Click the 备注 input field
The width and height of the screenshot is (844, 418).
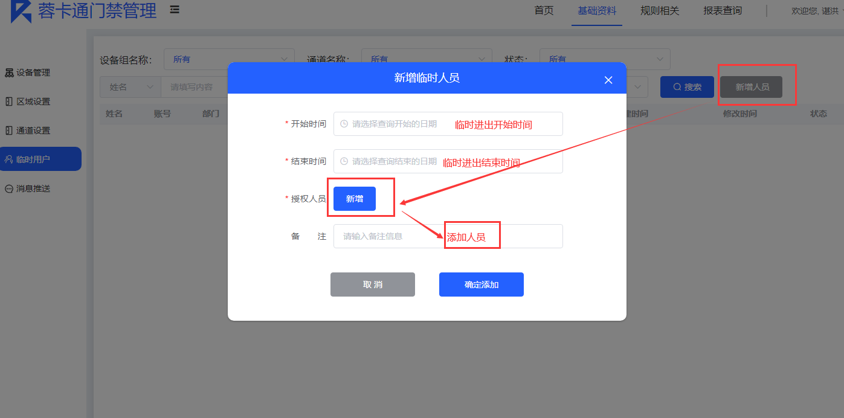coord(448,236)
